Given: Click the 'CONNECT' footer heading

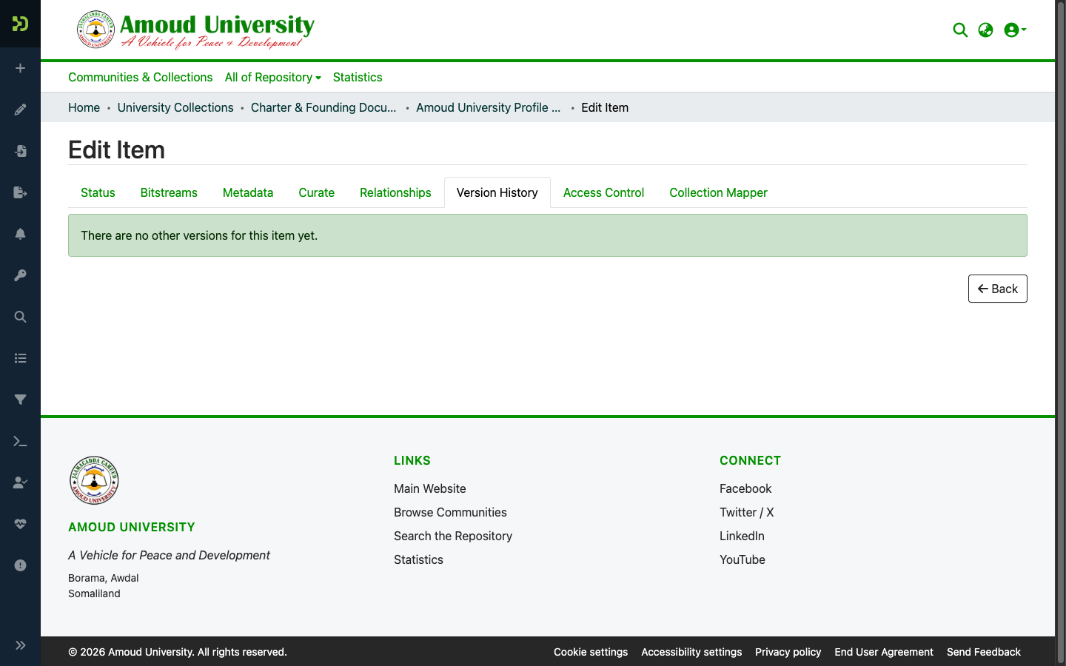Looking at the screenshot, I should click(750, 460).
